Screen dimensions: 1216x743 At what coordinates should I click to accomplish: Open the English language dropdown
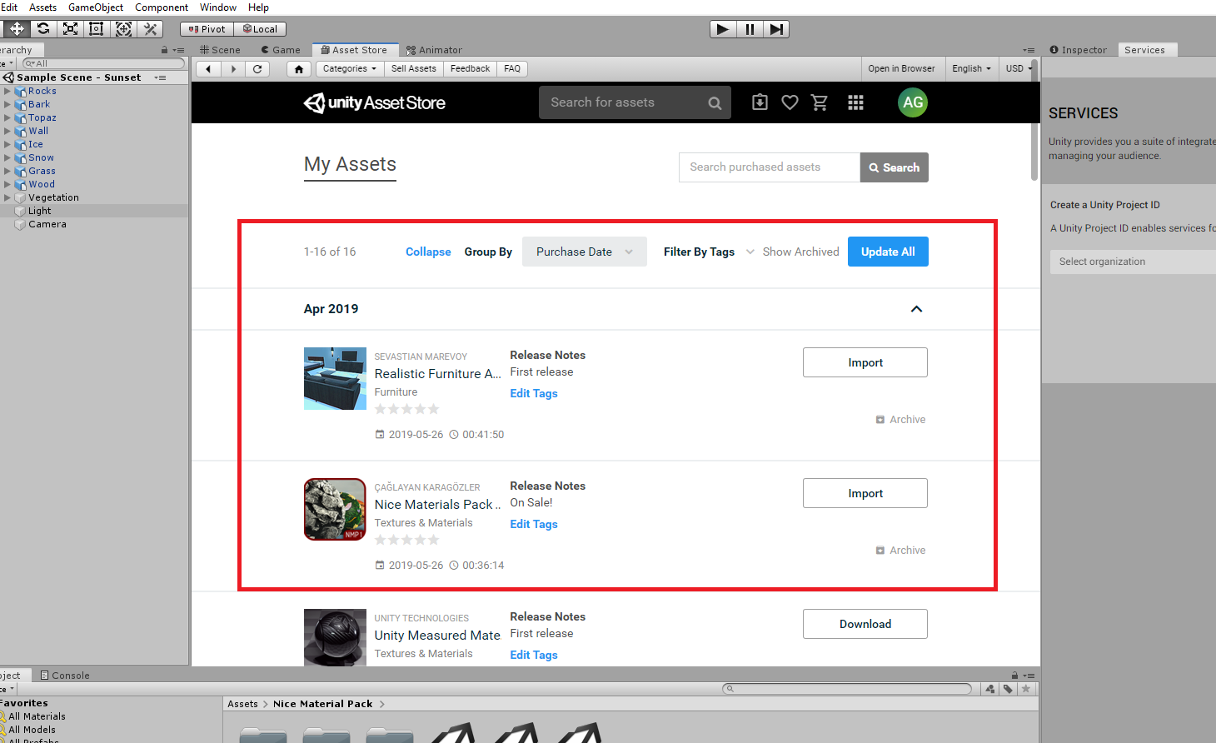click(x=971, y=69)
